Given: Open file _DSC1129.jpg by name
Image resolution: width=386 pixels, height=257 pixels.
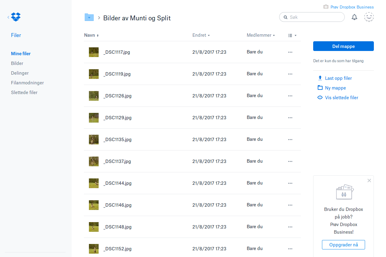Looking at the screenshot, I should pyautogui.click(x=117, y=118).
